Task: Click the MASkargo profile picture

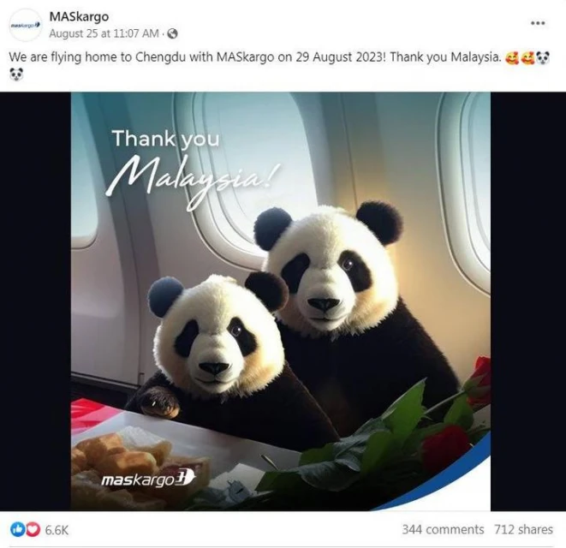Action: (x=26, y=25)
